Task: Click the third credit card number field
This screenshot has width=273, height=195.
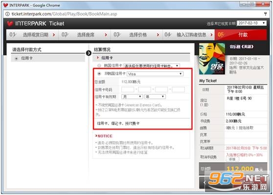Action: pos(161,89)
